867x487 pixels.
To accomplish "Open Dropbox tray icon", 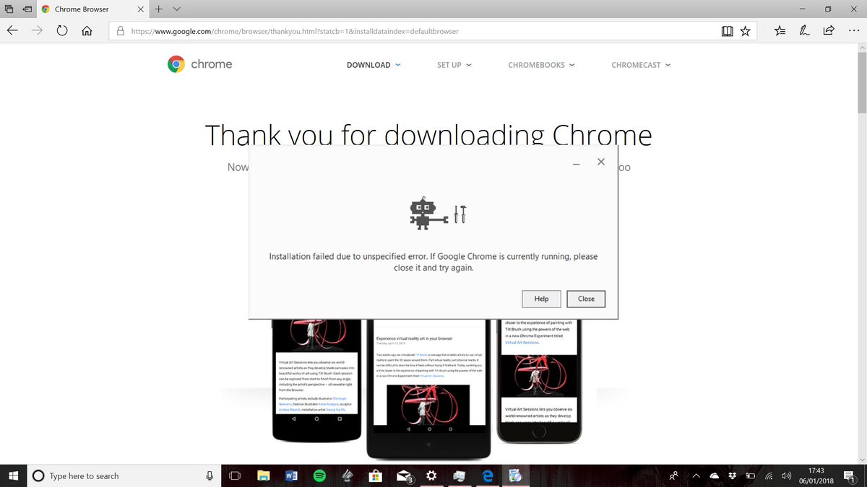I will 732,475.
